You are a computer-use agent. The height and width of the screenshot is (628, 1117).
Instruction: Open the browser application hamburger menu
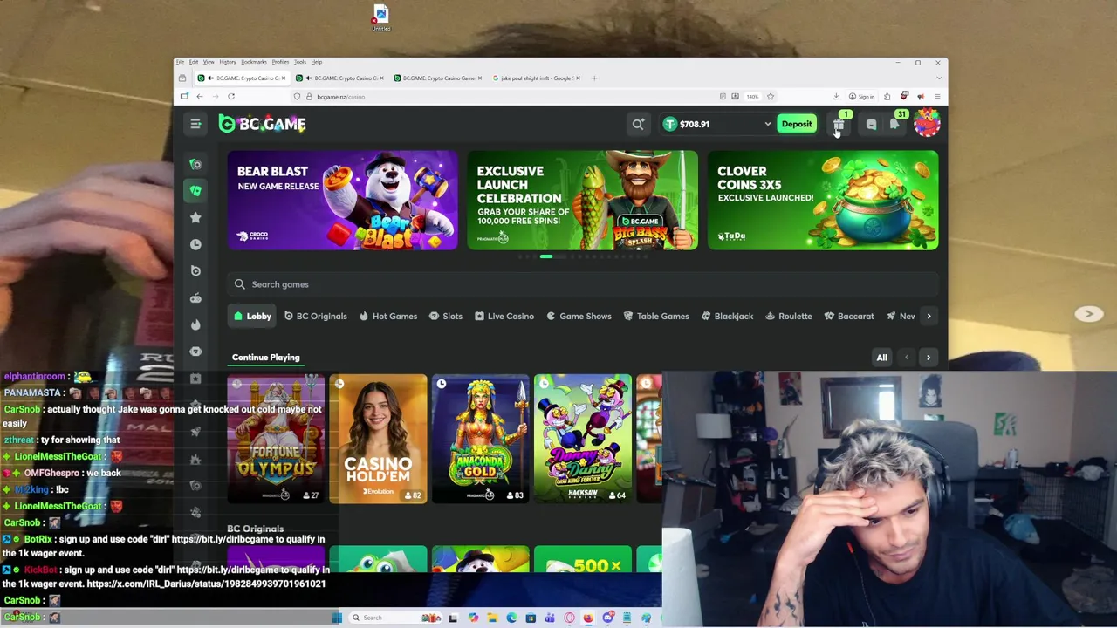pos(937,96)
